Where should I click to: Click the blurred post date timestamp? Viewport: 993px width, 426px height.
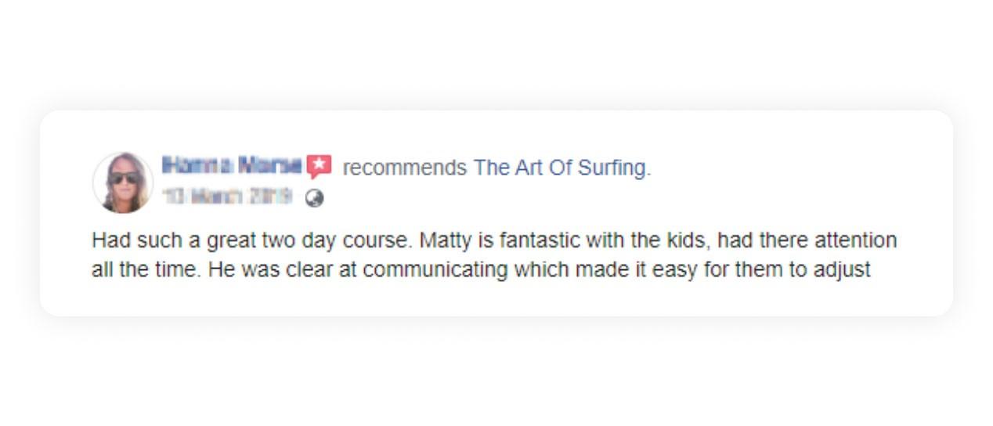pos(227,197)
